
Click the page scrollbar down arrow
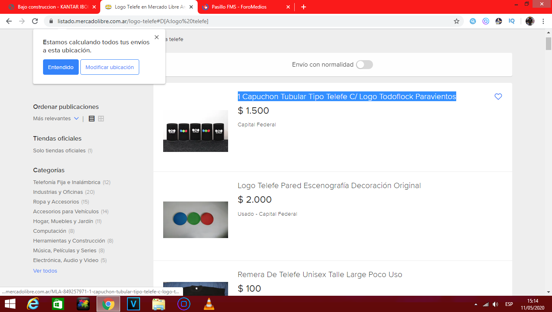[548, 292]
